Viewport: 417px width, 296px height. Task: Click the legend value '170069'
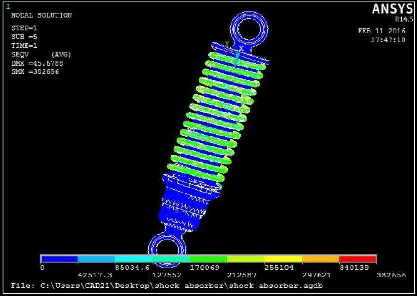pos(204,267)
